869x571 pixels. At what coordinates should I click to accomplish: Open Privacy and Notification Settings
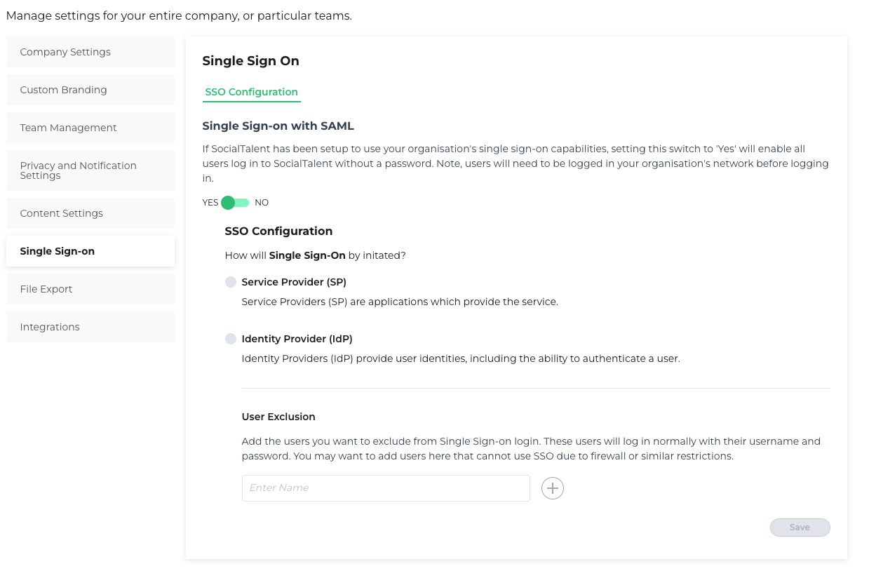pos(90,170)
